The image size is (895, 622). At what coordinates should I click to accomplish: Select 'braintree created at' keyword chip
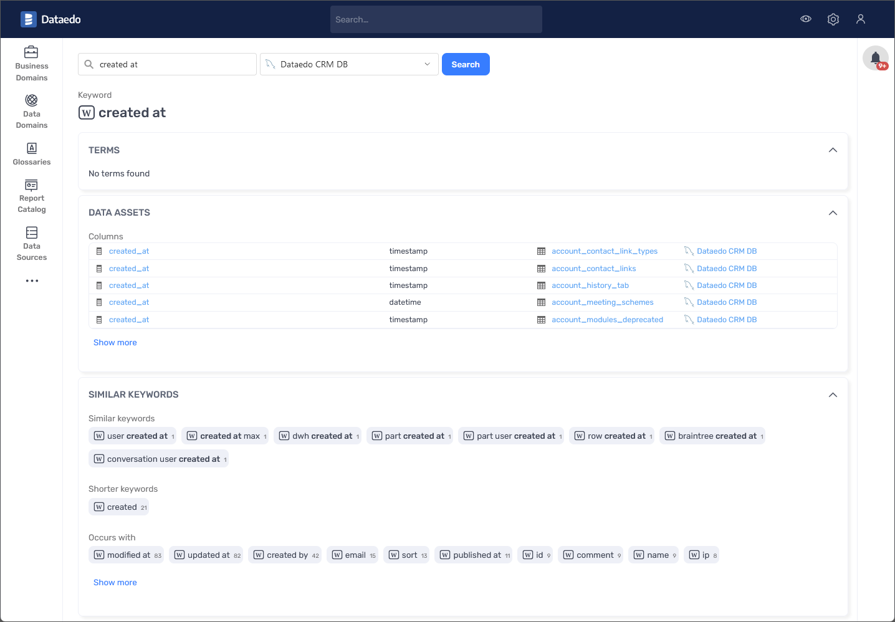[712, 436]
